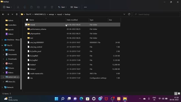Switch to large thumbnails view icon
This screenshot has height=102, width=181.
point(179,93)
